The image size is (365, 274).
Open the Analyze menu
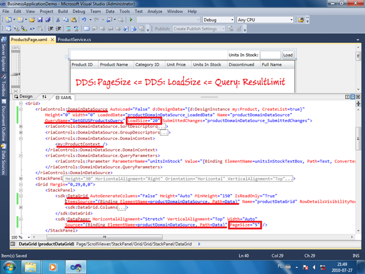pos(155,11)
